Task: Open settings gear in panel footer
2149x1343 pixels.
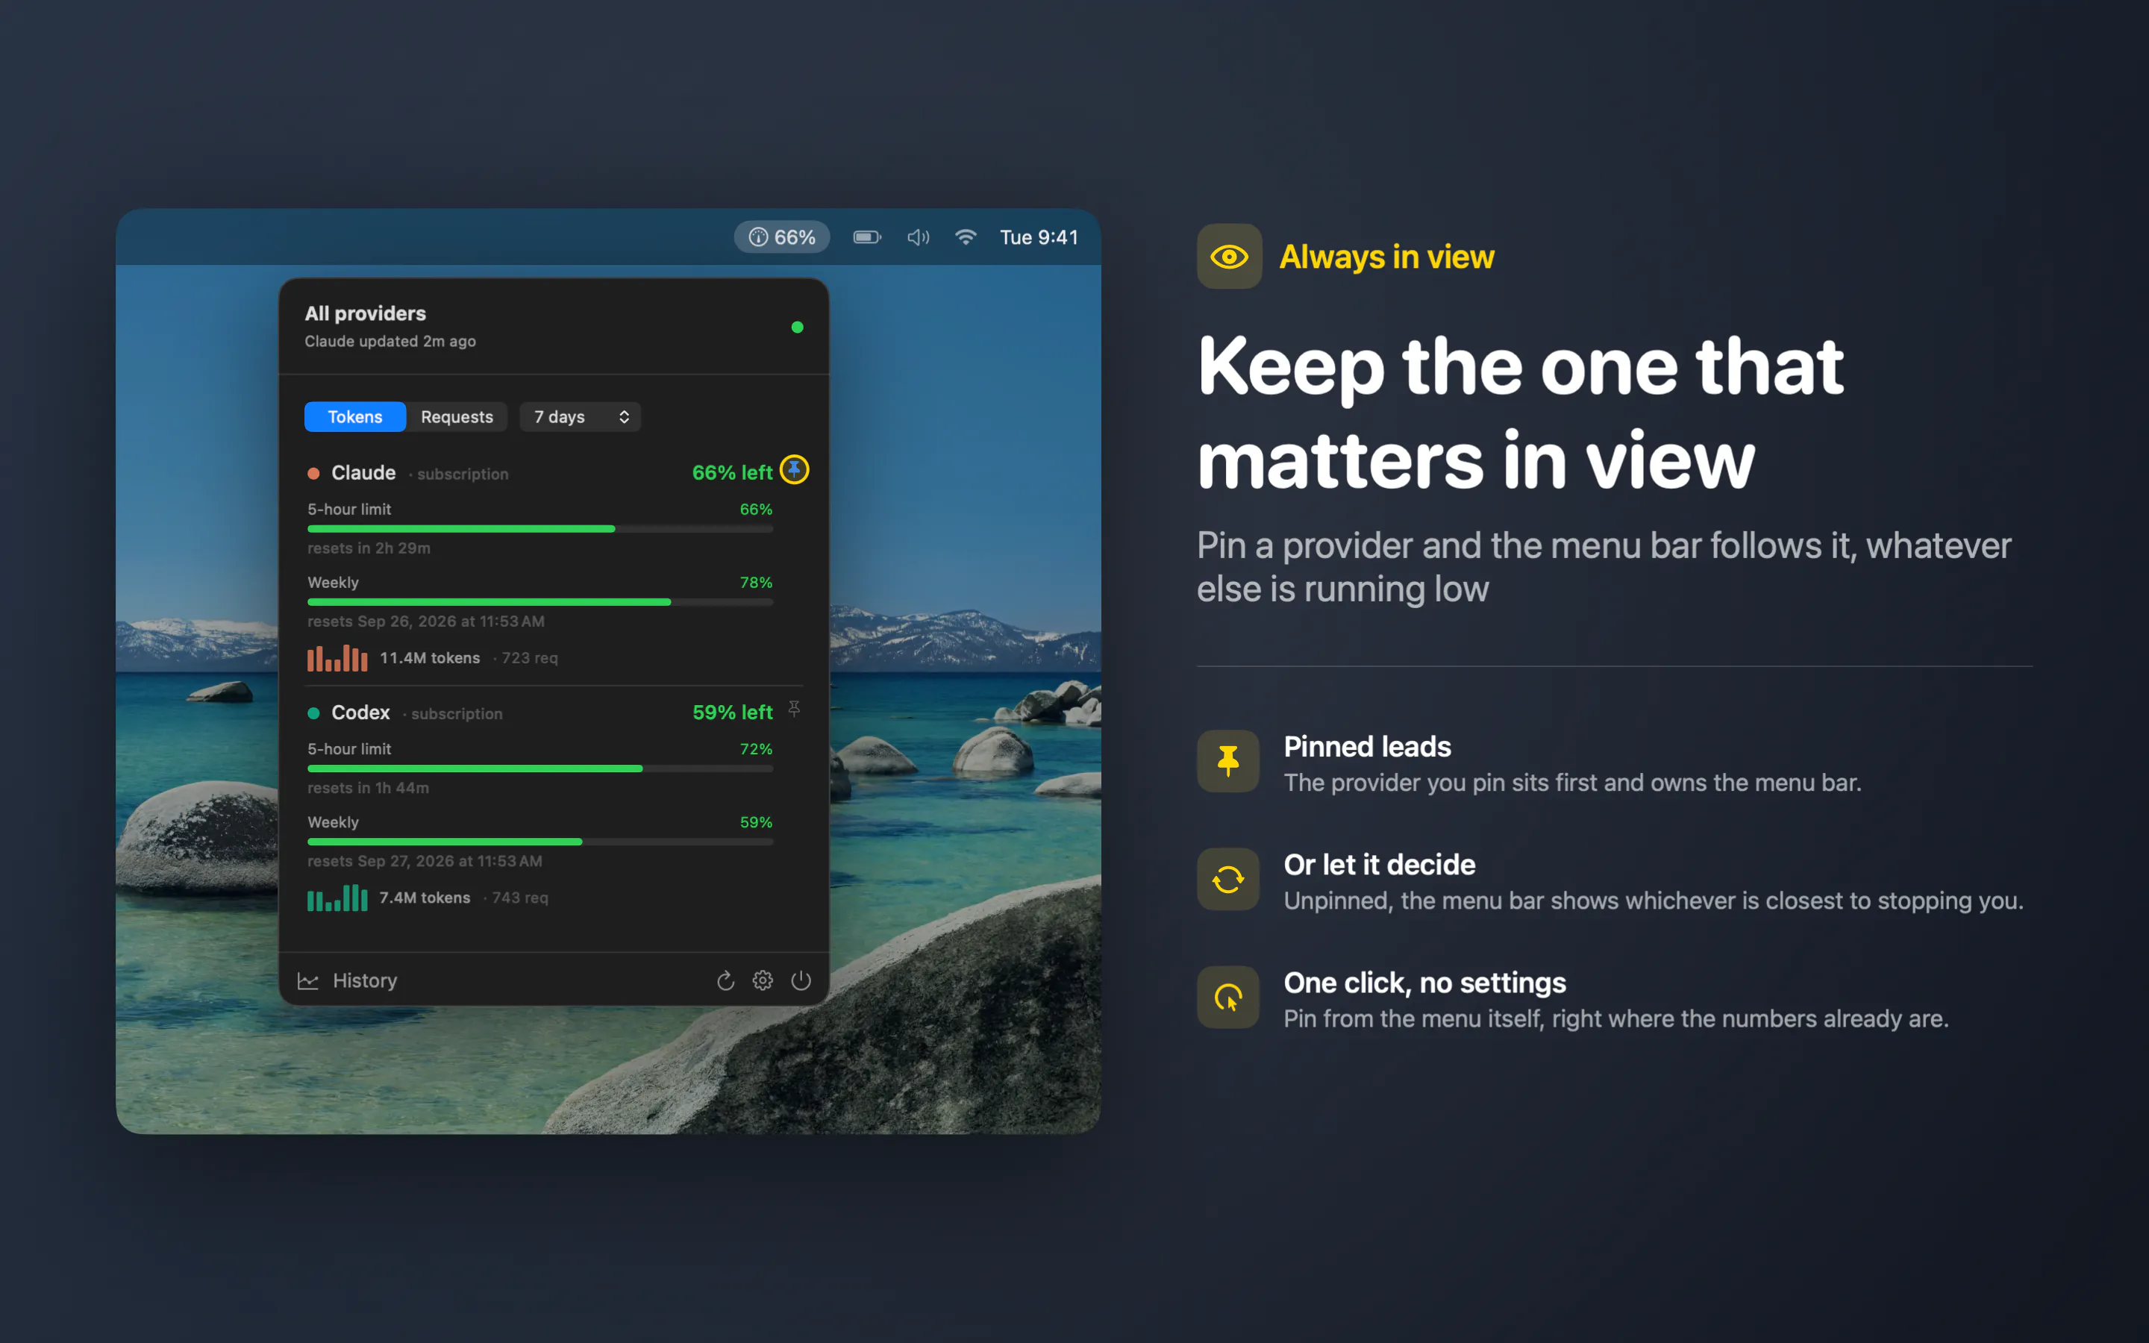Action: point(763,980)
